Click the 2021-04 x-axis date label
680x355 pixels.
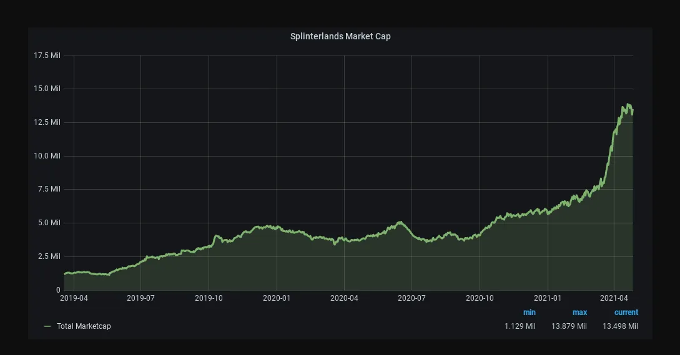click(x=614, y=298)
